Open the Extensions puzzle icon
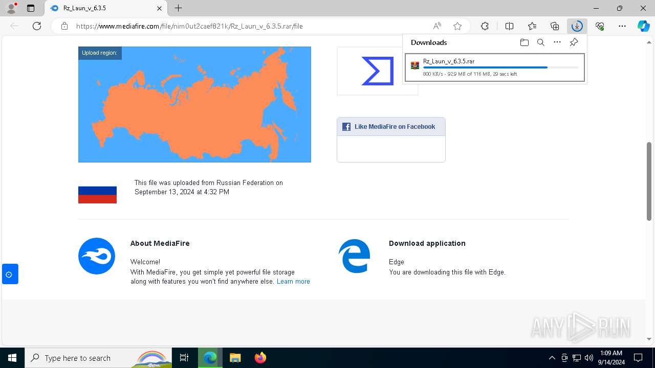The image size is (655, 368). (x=485, y=26)
